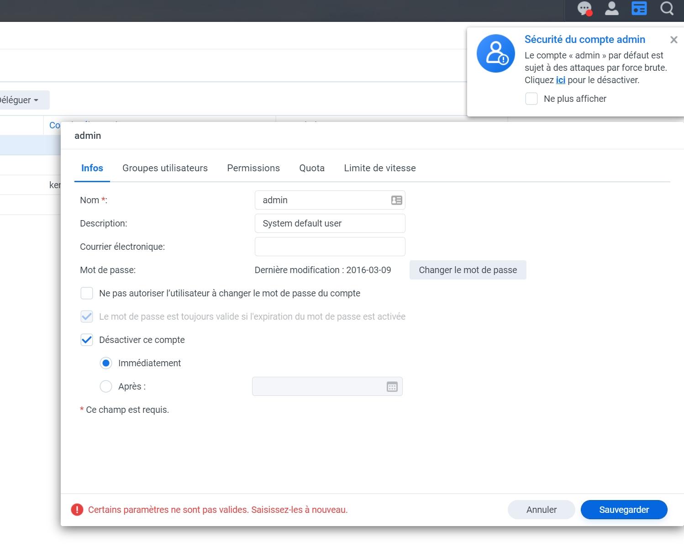
Task: Click the Courrier électronique input field
Action: 330,247
